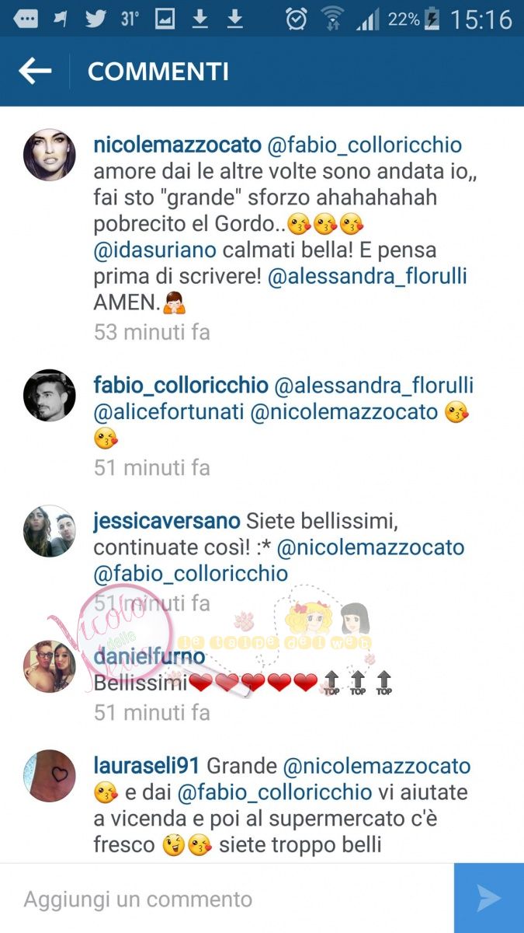Tap the Wi-Fi signal icon
This screenshot has width=524, height=933.
tap(332, 18)
